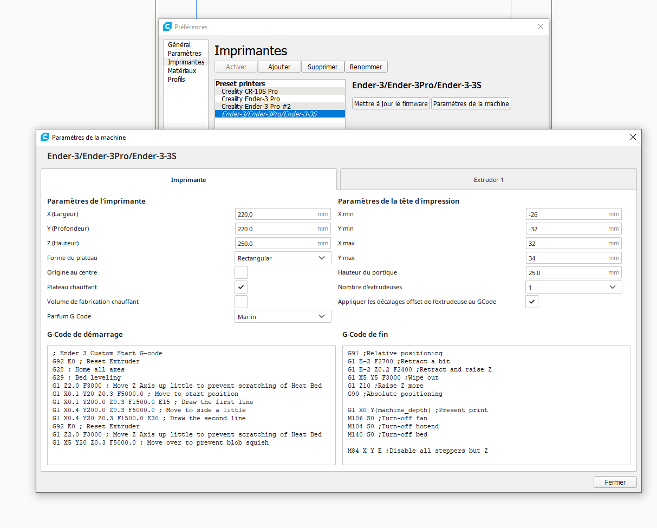657x528 pixels.
Task: Click the M84 X Y E line
Action: click(418, 451)
